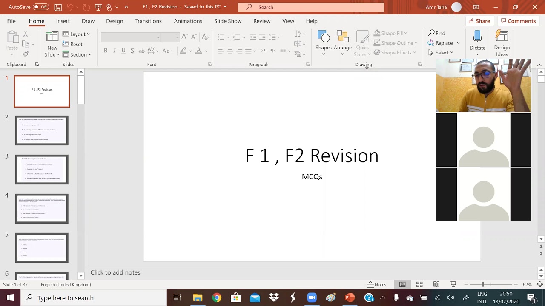This screenshot has height=306, width=545.
Task: Open Dropbox from taskbar
Action: (x=274, y=298)
